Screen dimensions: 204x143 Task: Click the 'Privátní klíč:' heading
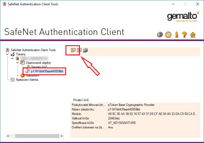click(81, 100)
